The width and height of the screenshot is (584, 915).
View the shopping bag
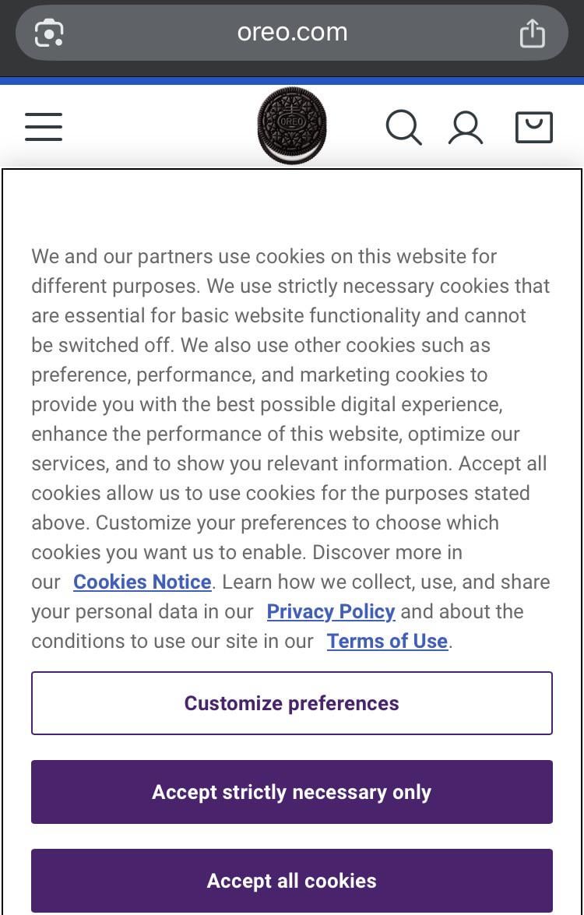534,127
